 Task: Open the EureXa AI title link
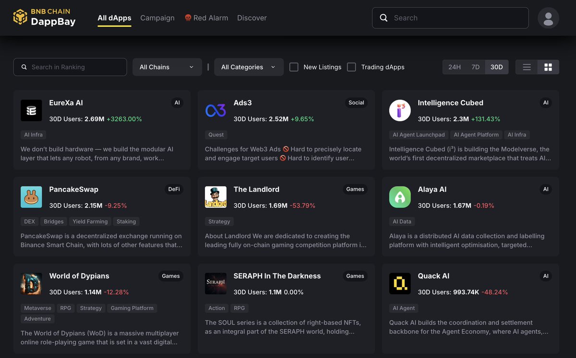66,103
